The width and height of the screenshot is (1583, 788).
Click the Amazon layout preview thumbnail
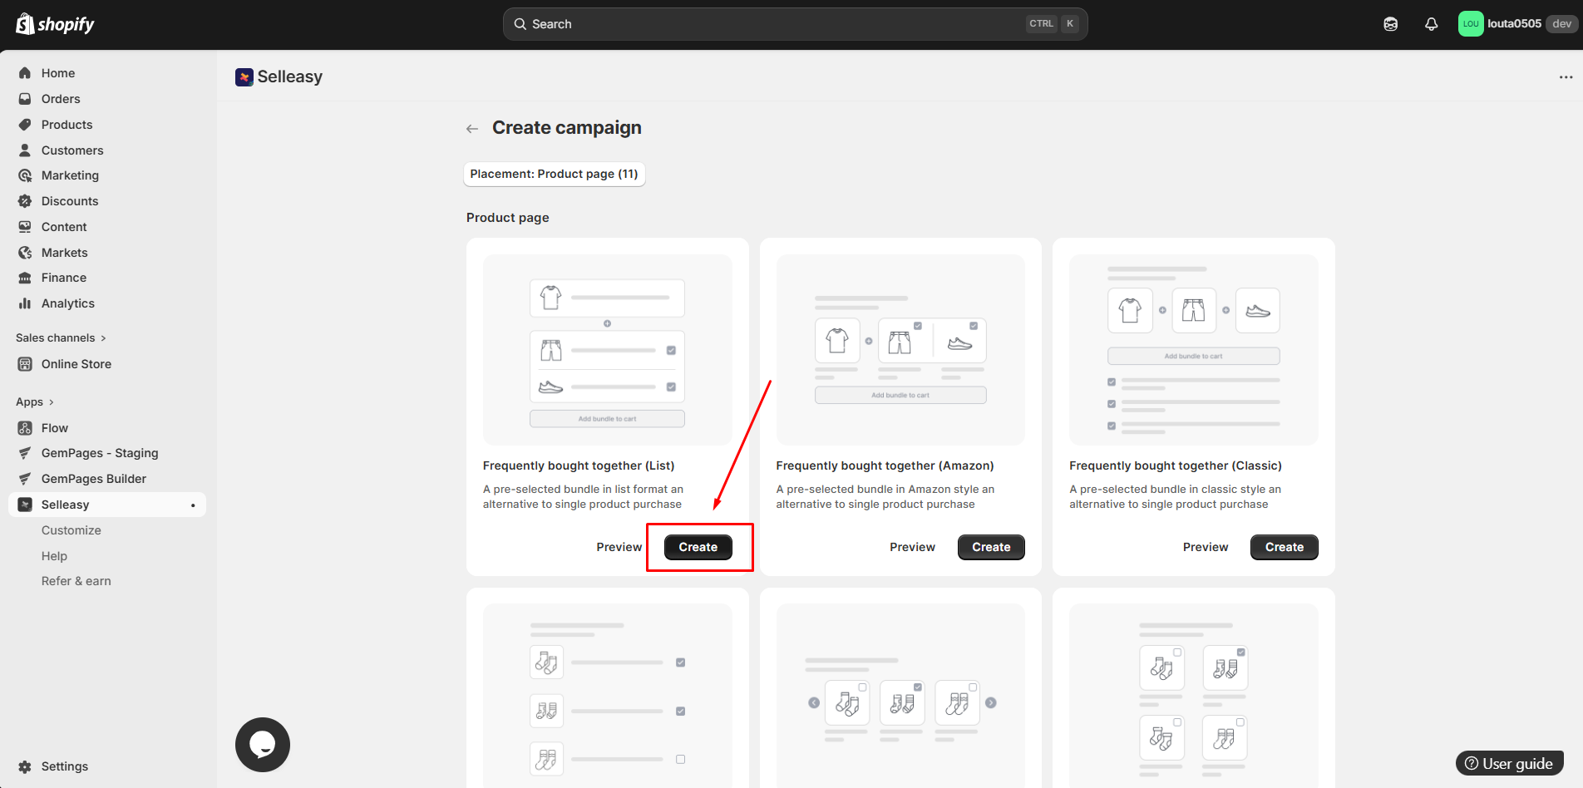click(900, 350)
